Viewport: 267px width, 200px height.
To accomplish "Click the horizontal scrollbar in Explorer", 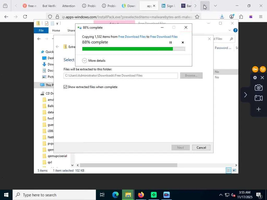I will [x=129, y=165].
